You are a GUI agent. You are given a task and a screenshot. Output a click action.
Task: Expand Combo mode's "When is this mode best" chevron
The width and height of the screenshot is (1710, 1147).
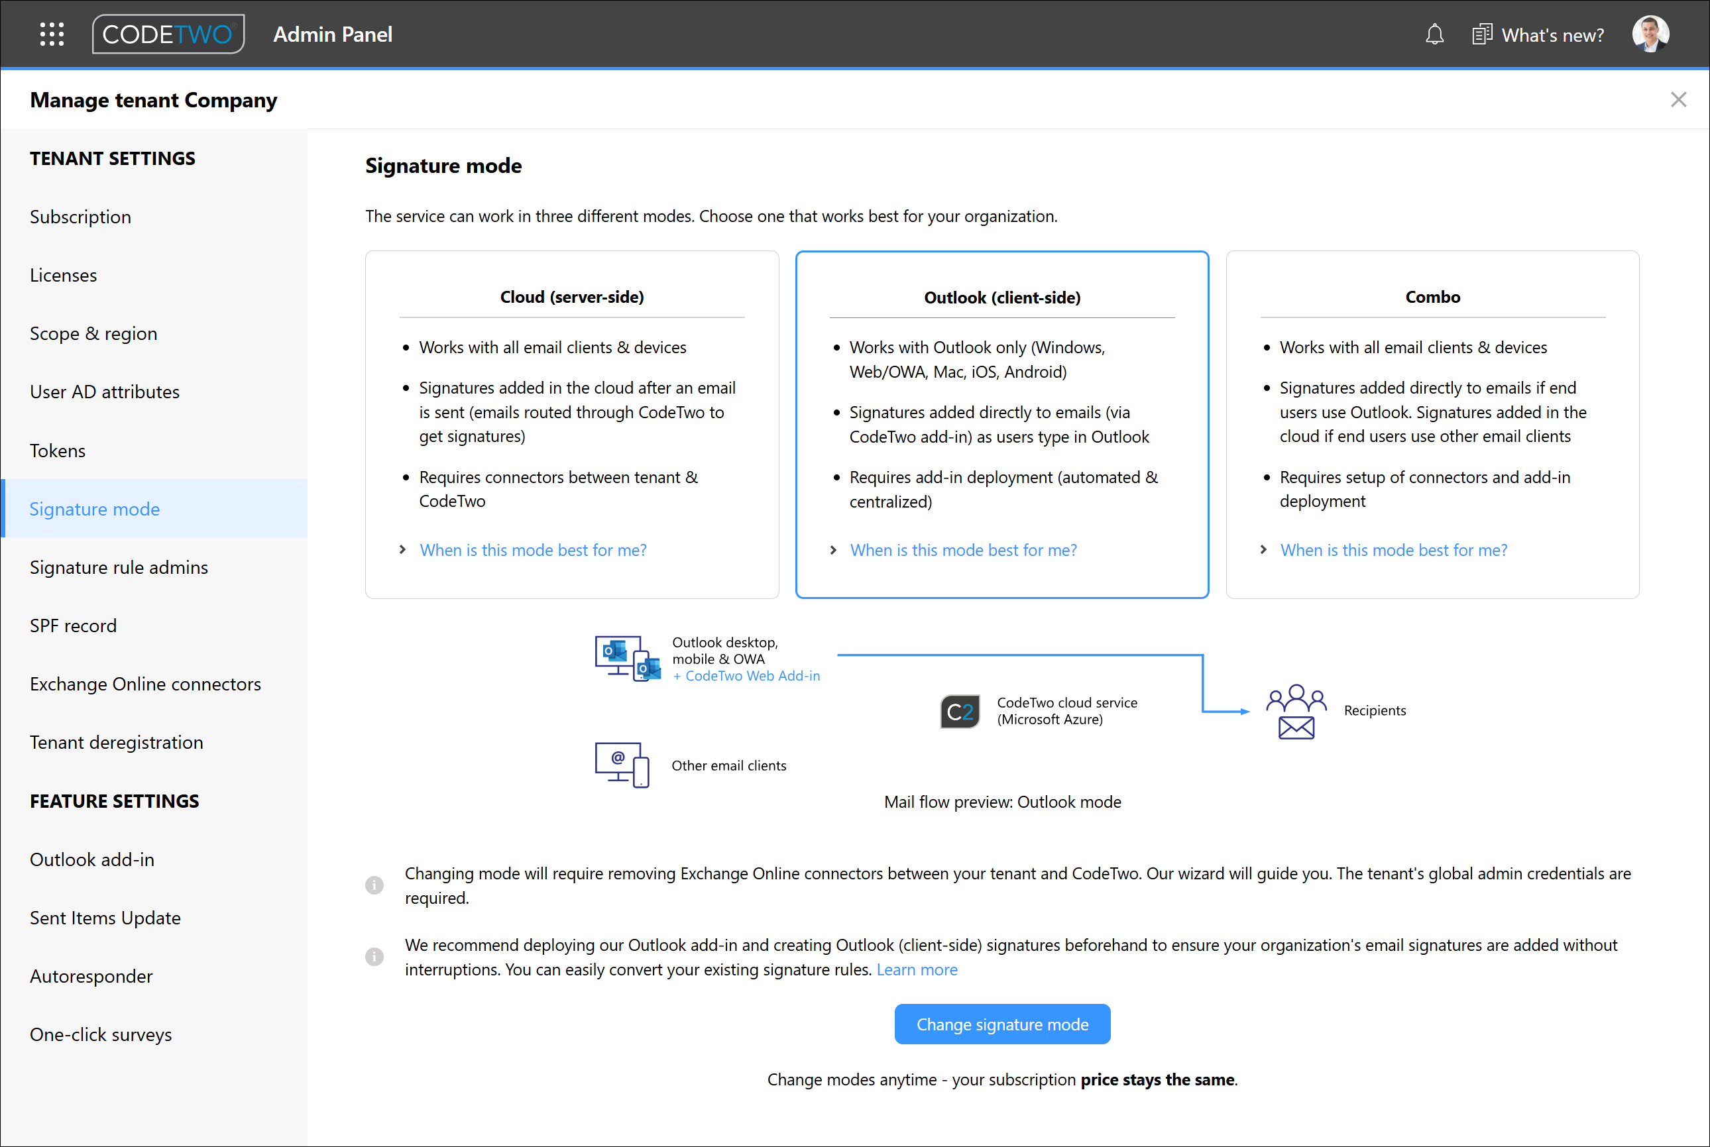1263,549
